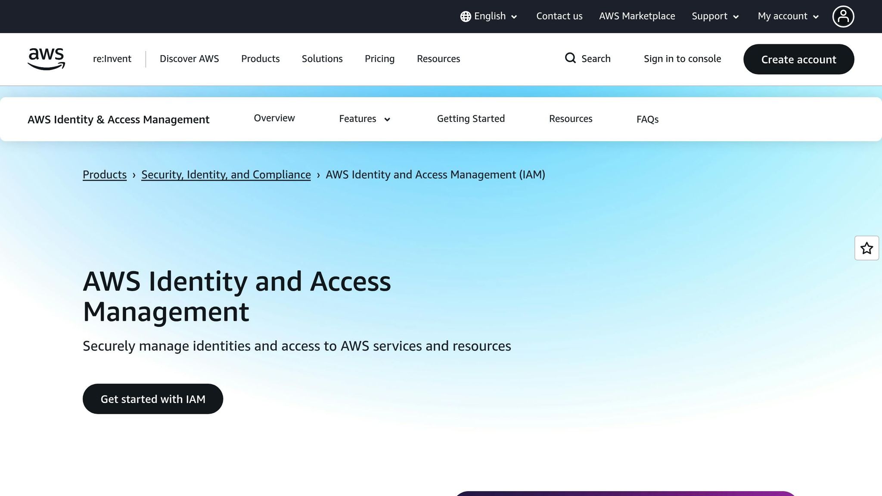Click the AWS logo home icon

46,59
